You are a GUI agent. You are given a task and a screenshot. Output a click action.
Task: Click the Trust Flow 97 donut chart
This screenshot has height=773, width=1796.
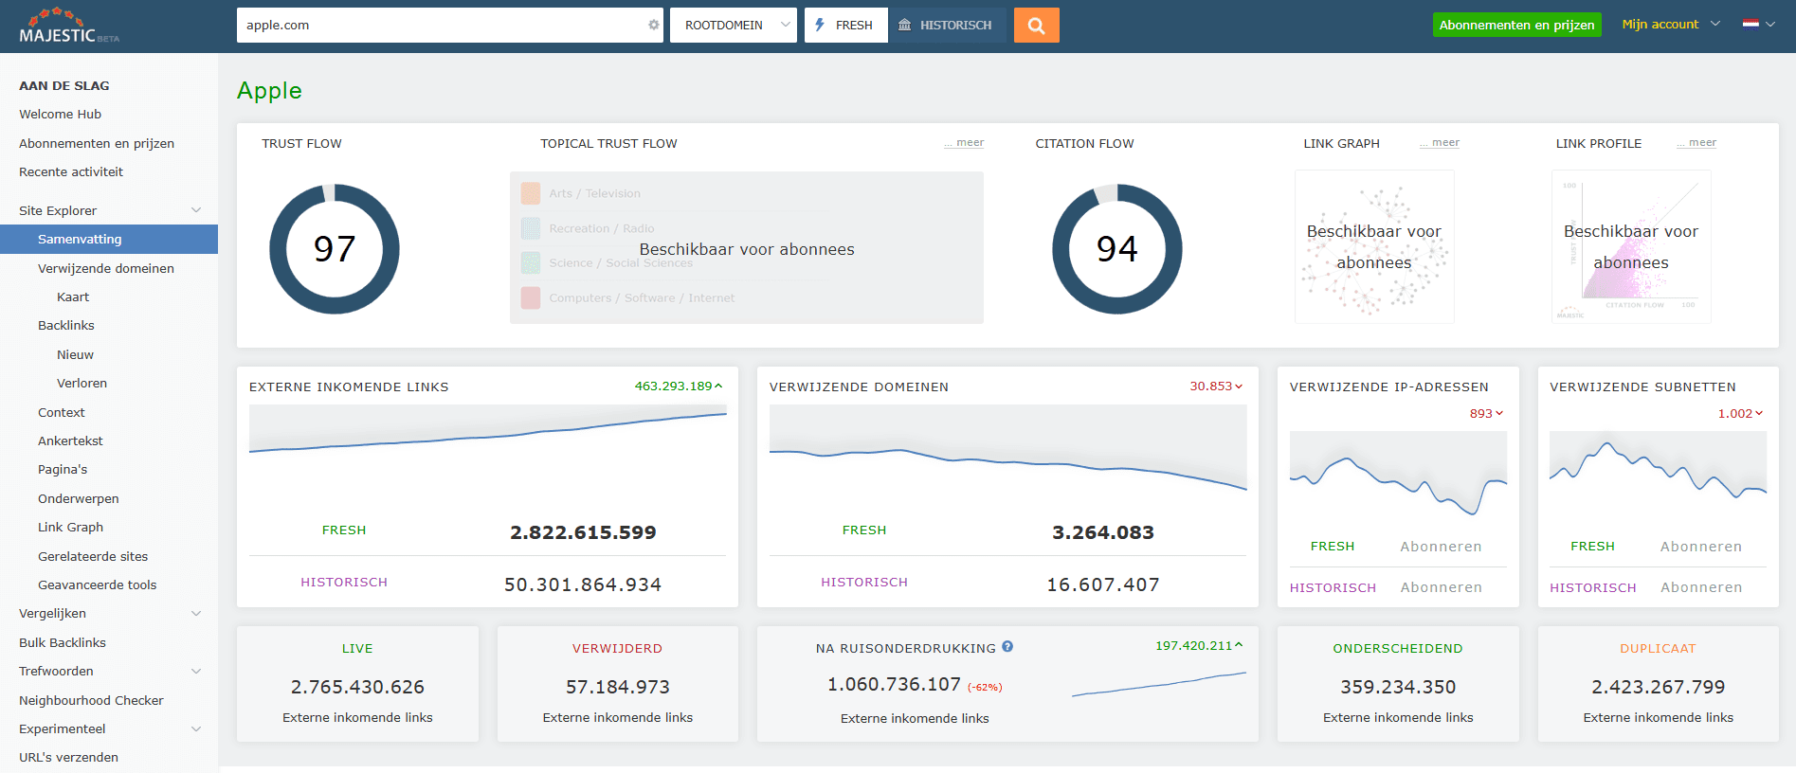335,249
